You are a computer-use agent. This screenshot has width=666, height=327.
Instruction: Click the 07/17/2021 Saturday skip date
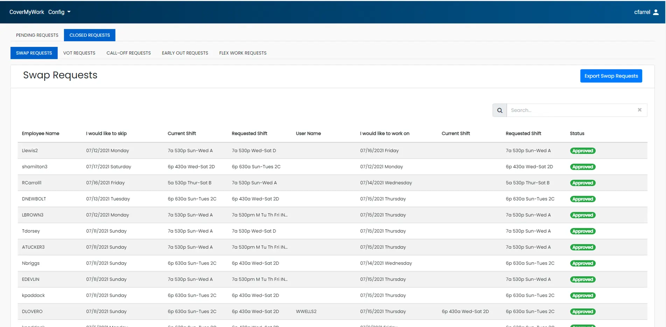108,167
